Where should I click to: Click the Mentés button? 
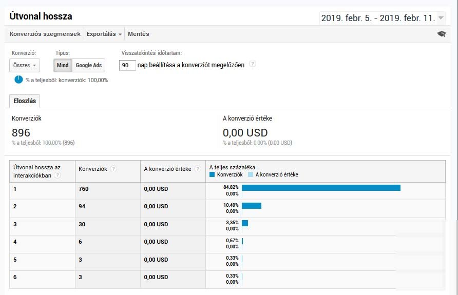click(x=139, y=34)
